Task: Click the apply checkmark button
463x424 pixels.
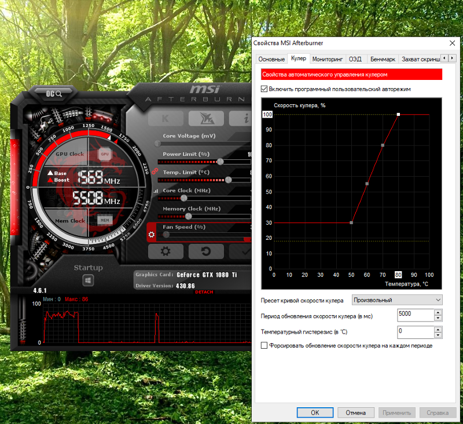Action: pos(241,251)
